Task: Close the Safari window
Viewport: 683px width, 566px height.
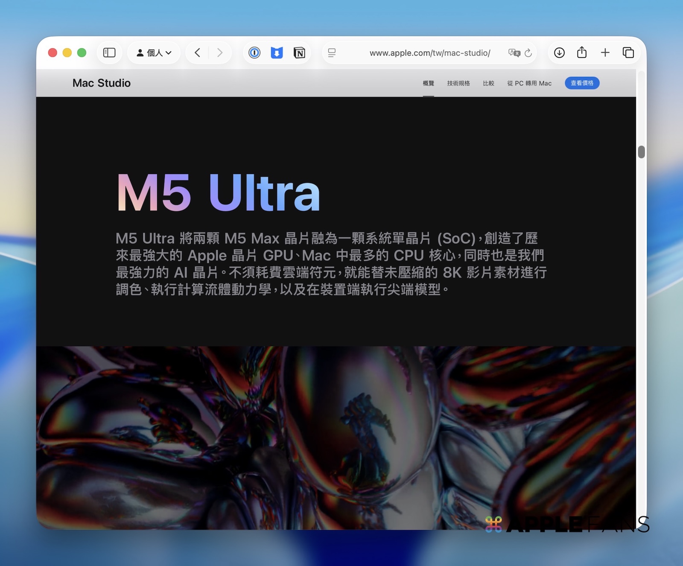Action: pyautogui.click(x=53, y=53)
